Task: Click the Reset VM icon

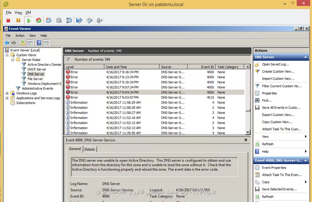Action: point(39,20)
